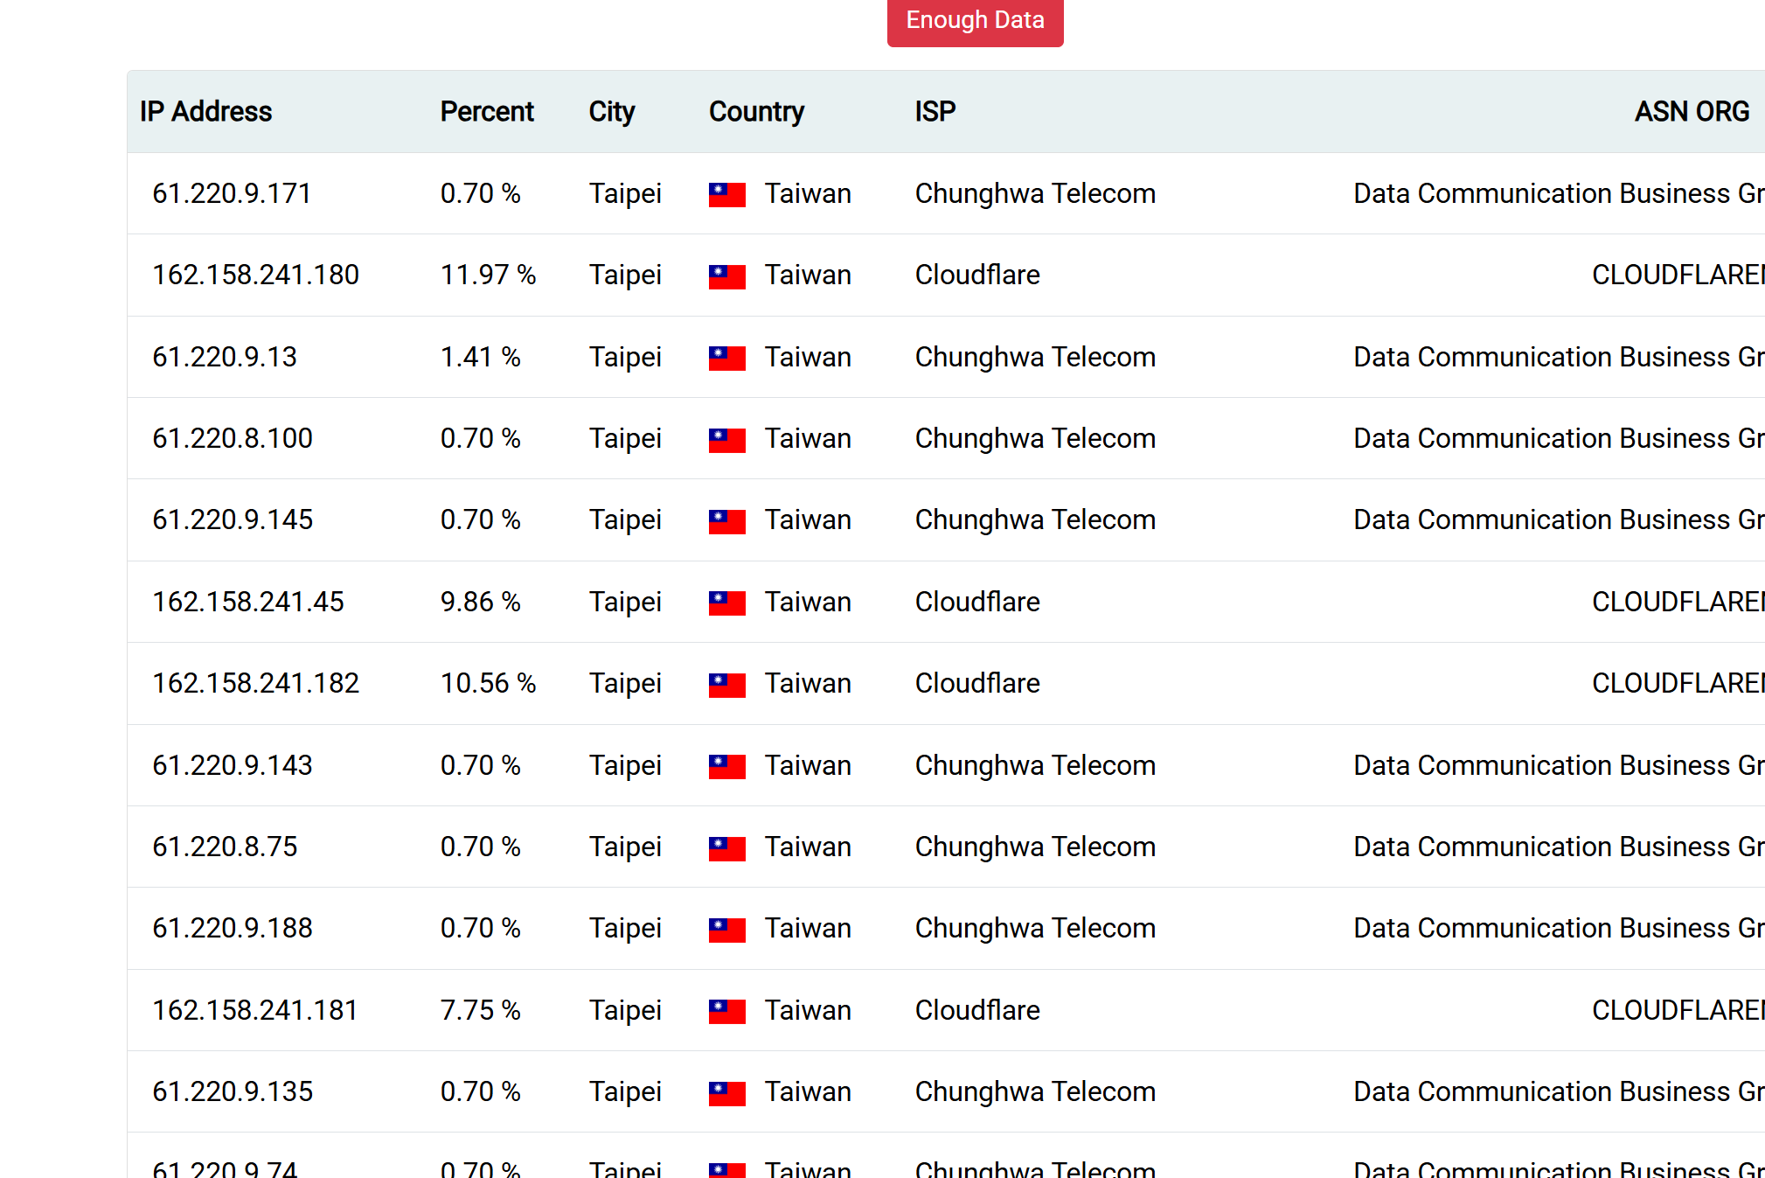Click Taiwan flag in 162.158.241.180 row
The width and height of the screenshot is (1765, 1178).
[727, 276]
